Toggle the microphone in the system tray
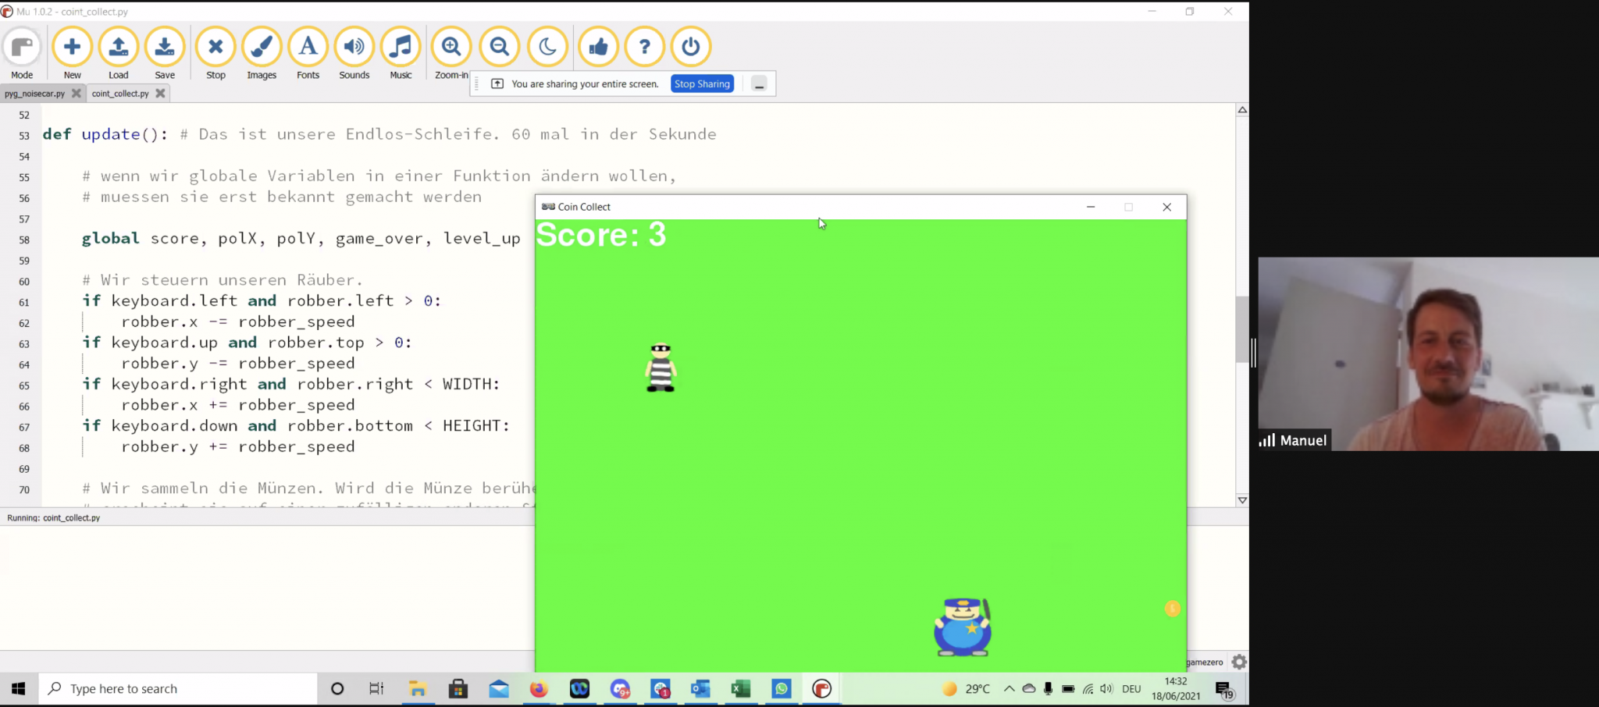The height and width of the screenshot is (707, 1599). (1047, 688)
